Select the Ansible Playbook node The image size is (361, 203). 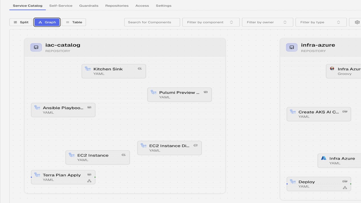pyautogui.click(x=63, y=110)
